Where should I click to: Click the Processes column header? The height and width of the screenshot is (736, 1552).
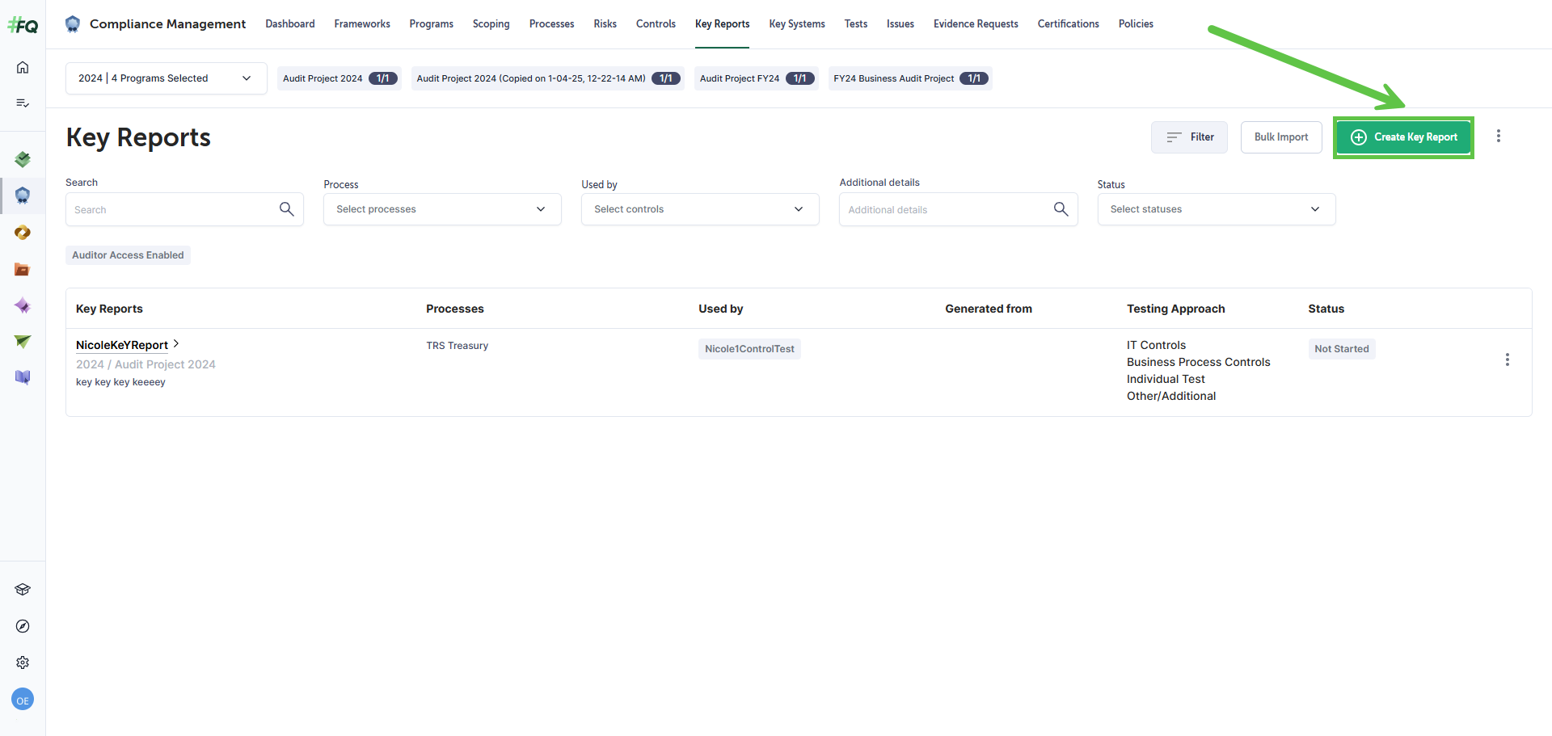click(x=455, y=309)
